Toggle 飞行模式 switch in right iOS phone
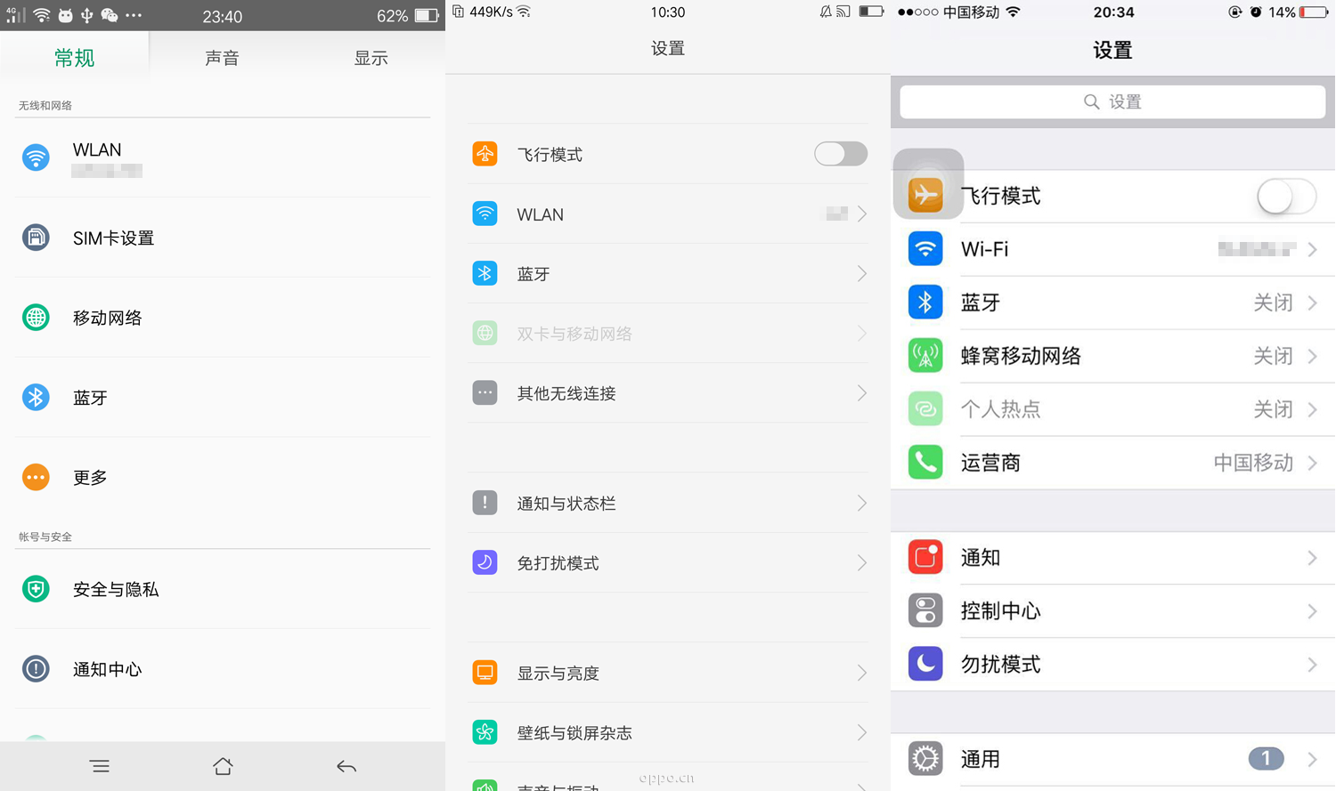This screenshot has height=791, width=1336. (x=1286, y=196)
